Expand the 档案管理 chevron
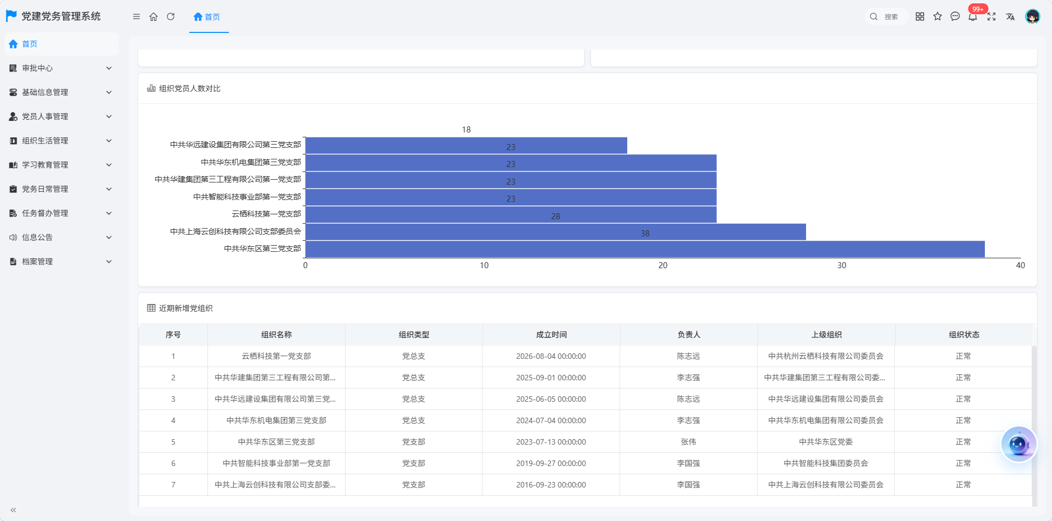 point(109,262)
